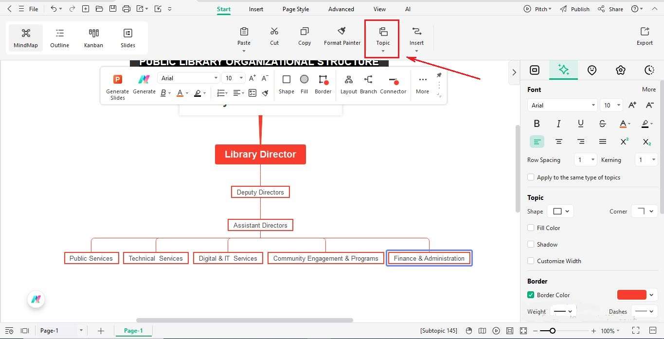Open the Page Style tab
This screenshot has width=664, height=339.
[296, 9]
